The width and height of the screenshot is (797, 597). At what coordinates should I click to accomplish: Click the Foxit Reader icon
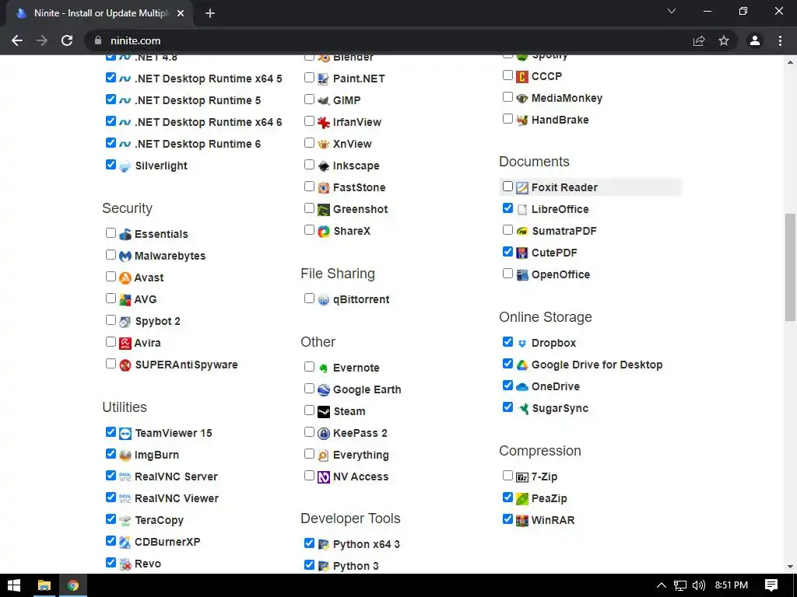tap(522, 188)
